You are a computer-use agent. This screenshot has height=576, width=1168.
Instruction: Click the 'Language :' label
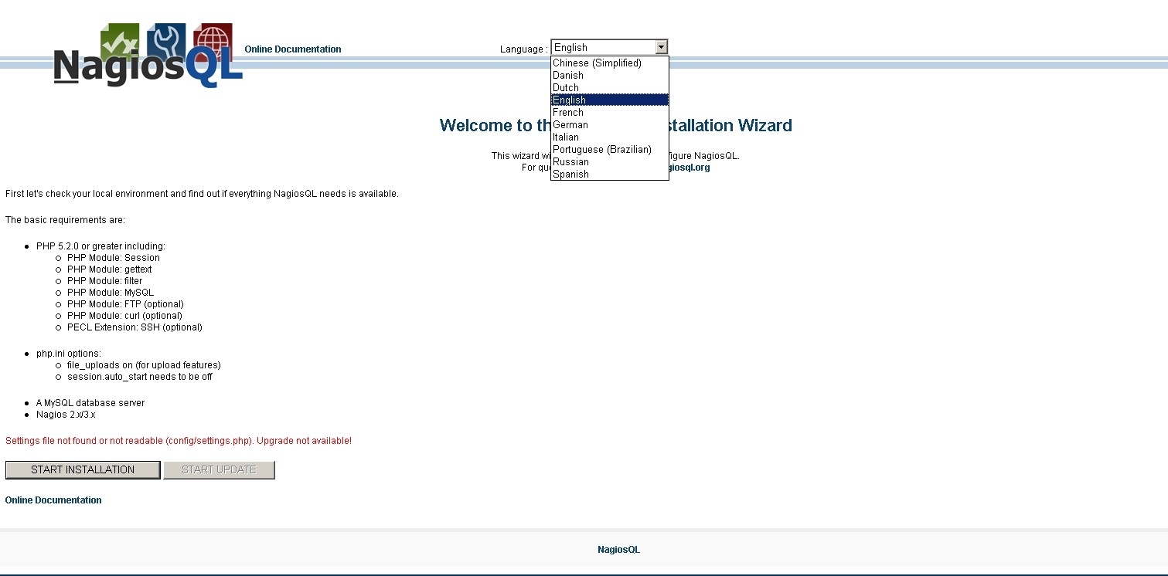coord(524,49)
